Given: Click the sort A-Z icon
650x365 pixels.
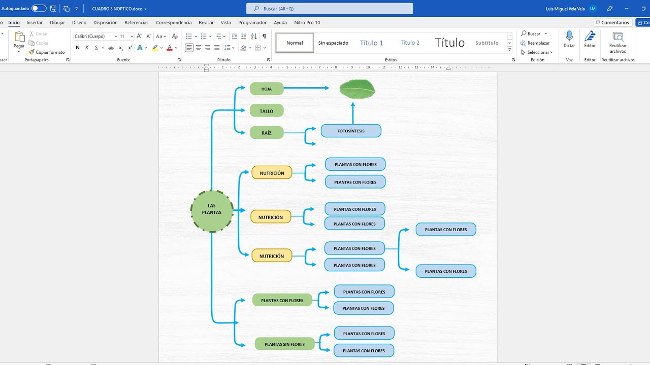Looking at the screenshot, I should pyautogui.click(x=254, y=36).
